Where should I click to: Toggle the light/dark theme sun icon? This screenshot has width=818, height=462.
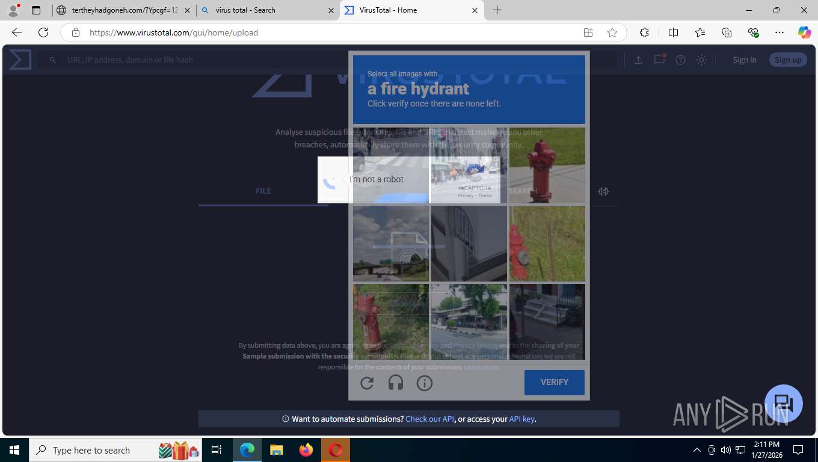tap(701, 60)
